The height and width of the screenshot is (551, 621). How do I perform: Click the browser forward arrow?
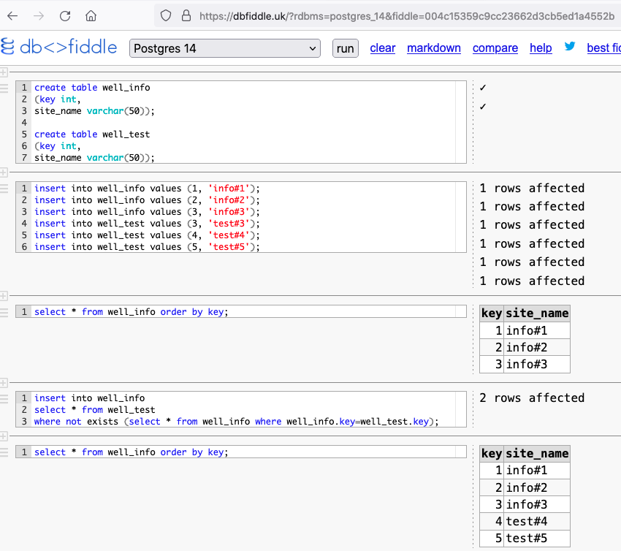point(39,16)
